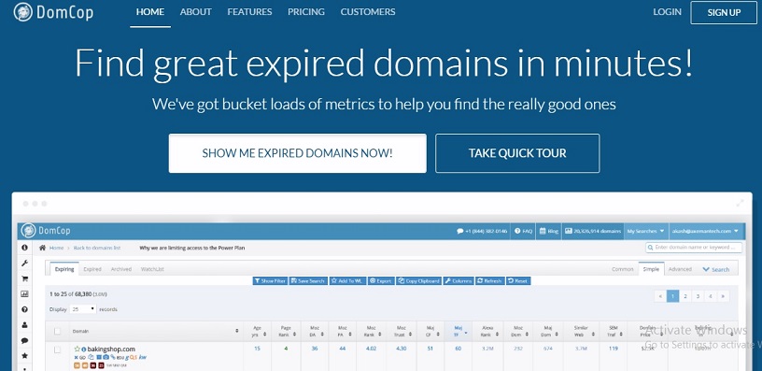The image size is (762, 371).
Task: Click the DomCop logo in the site header
Action: 53,12
